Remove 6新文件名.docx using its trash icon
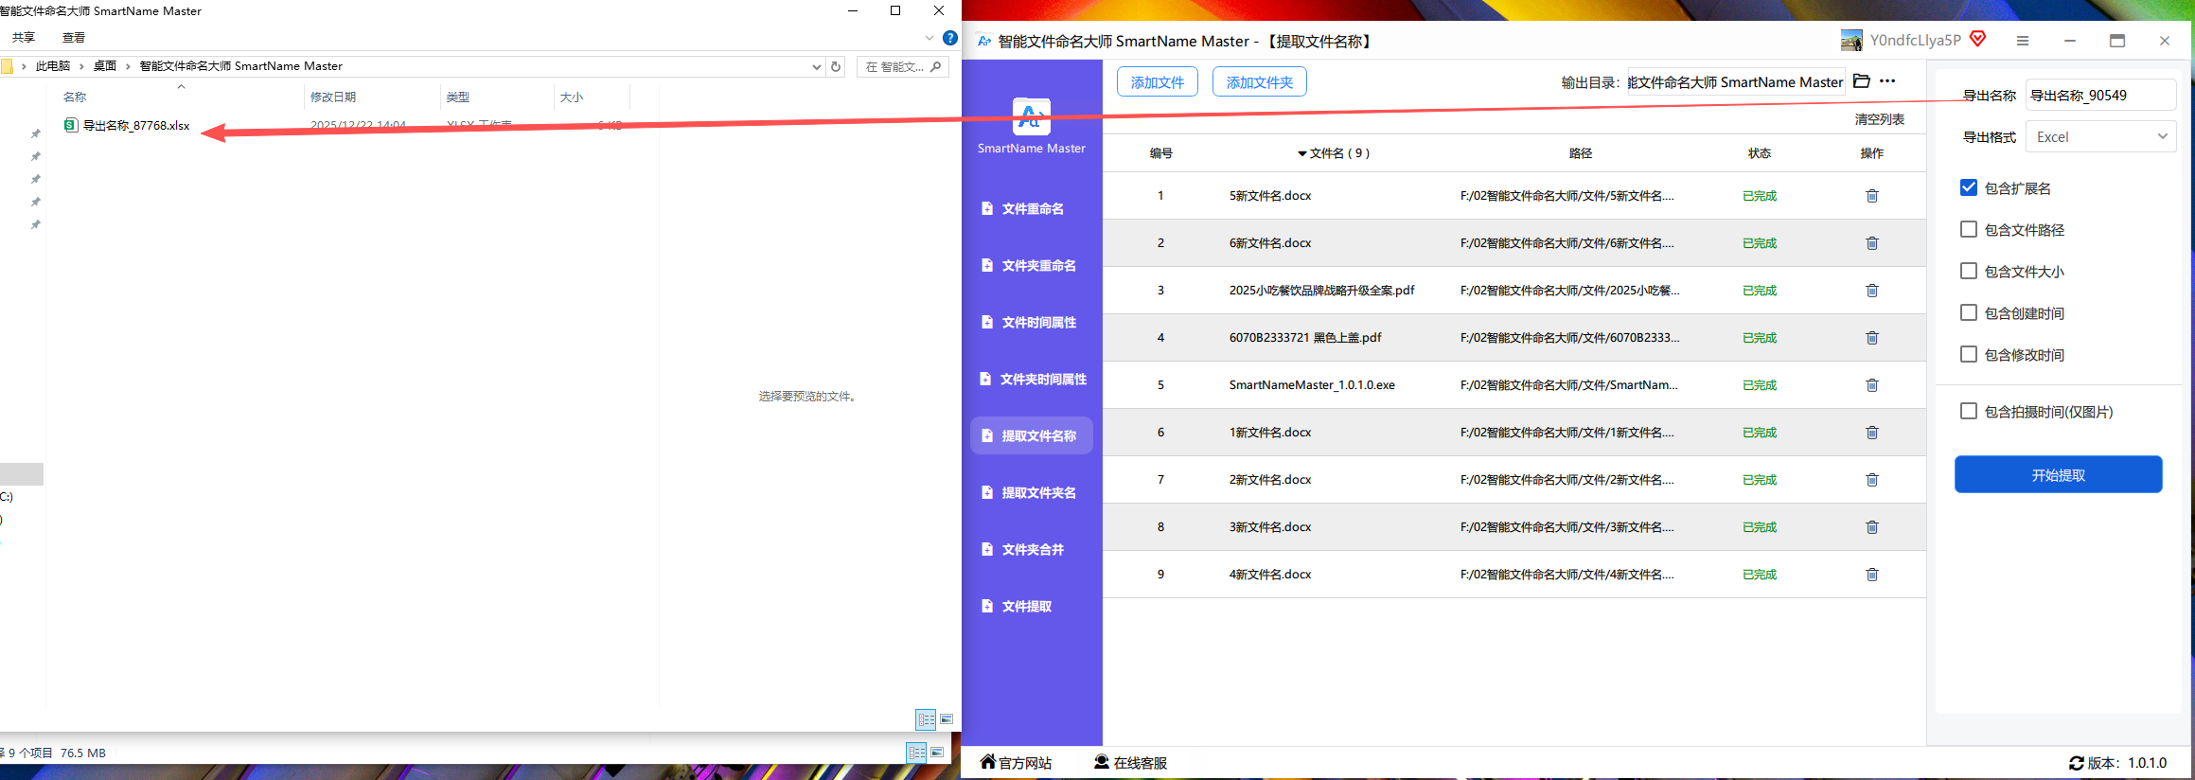This screenshot has width=2195, height=780. 1871,243
